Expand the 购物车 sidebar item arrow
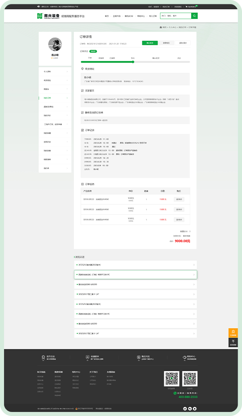The image size is (242, 416). pos(67,89)
